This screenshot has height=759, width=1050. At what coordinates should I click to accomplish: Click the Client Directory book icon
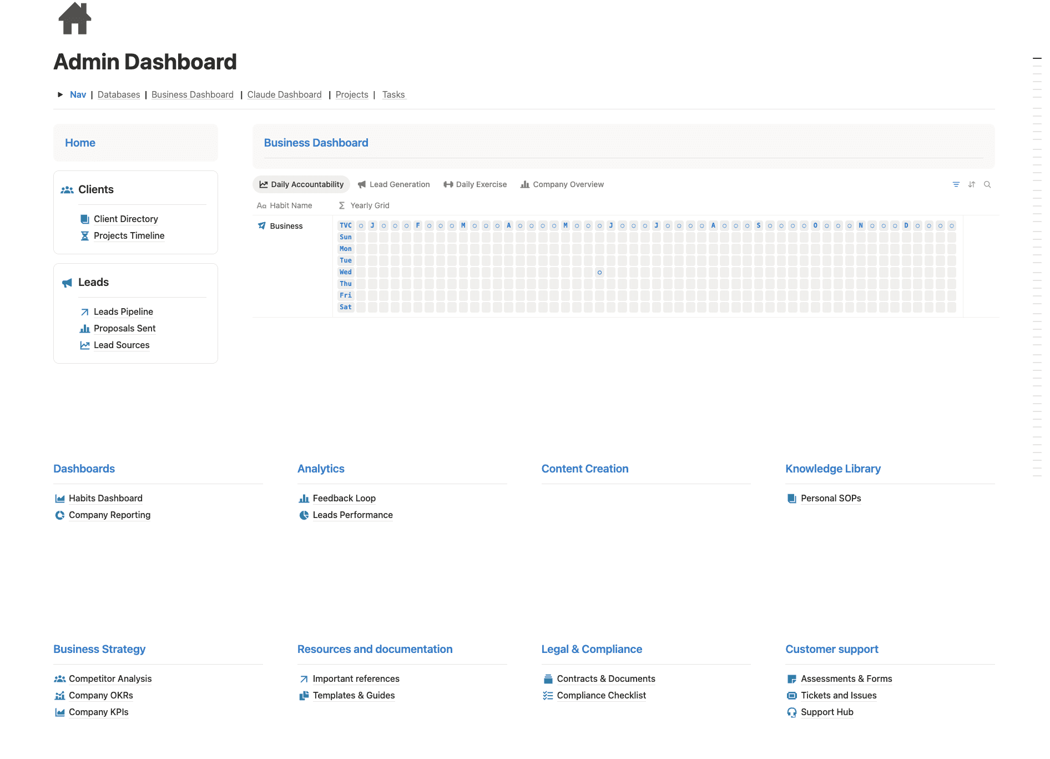point(85,219)
